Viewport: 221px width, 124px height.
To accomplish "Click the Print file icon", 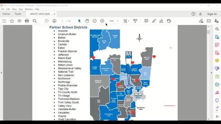I will [x=27, y=21].
